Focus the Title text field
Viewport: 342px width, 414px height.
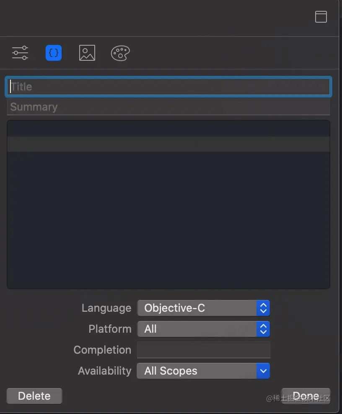168,87
